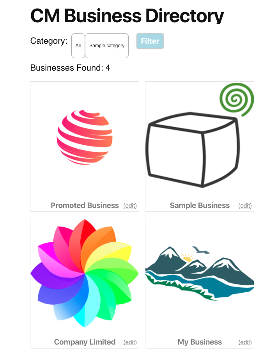
Task: Edit the My Business listing
Action: pyautogui.click(x=245, y=342)
